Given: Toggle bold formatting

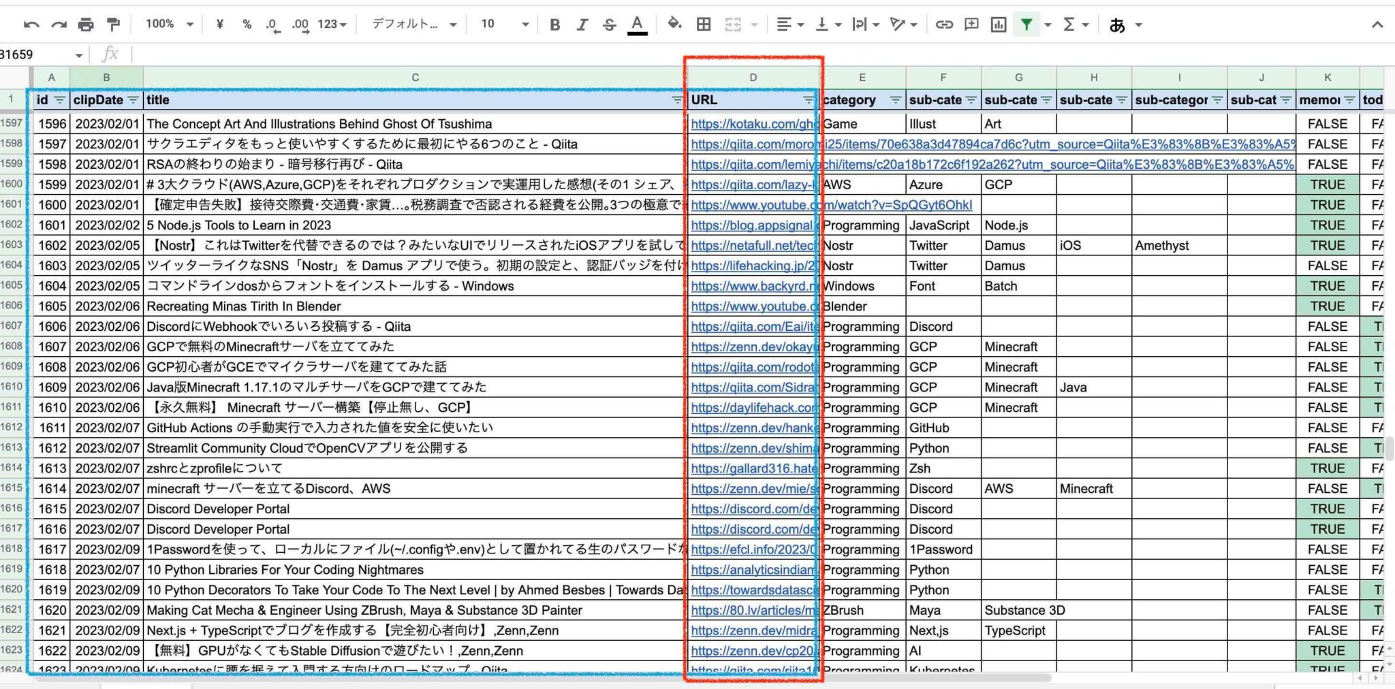Looking at the screenshot, I should click(554, 24).
